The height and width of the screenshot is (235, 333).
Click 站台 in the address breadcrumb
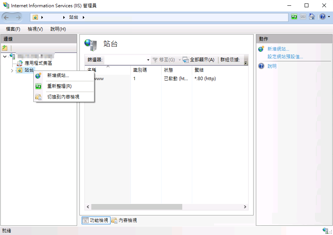pos(74,17)
